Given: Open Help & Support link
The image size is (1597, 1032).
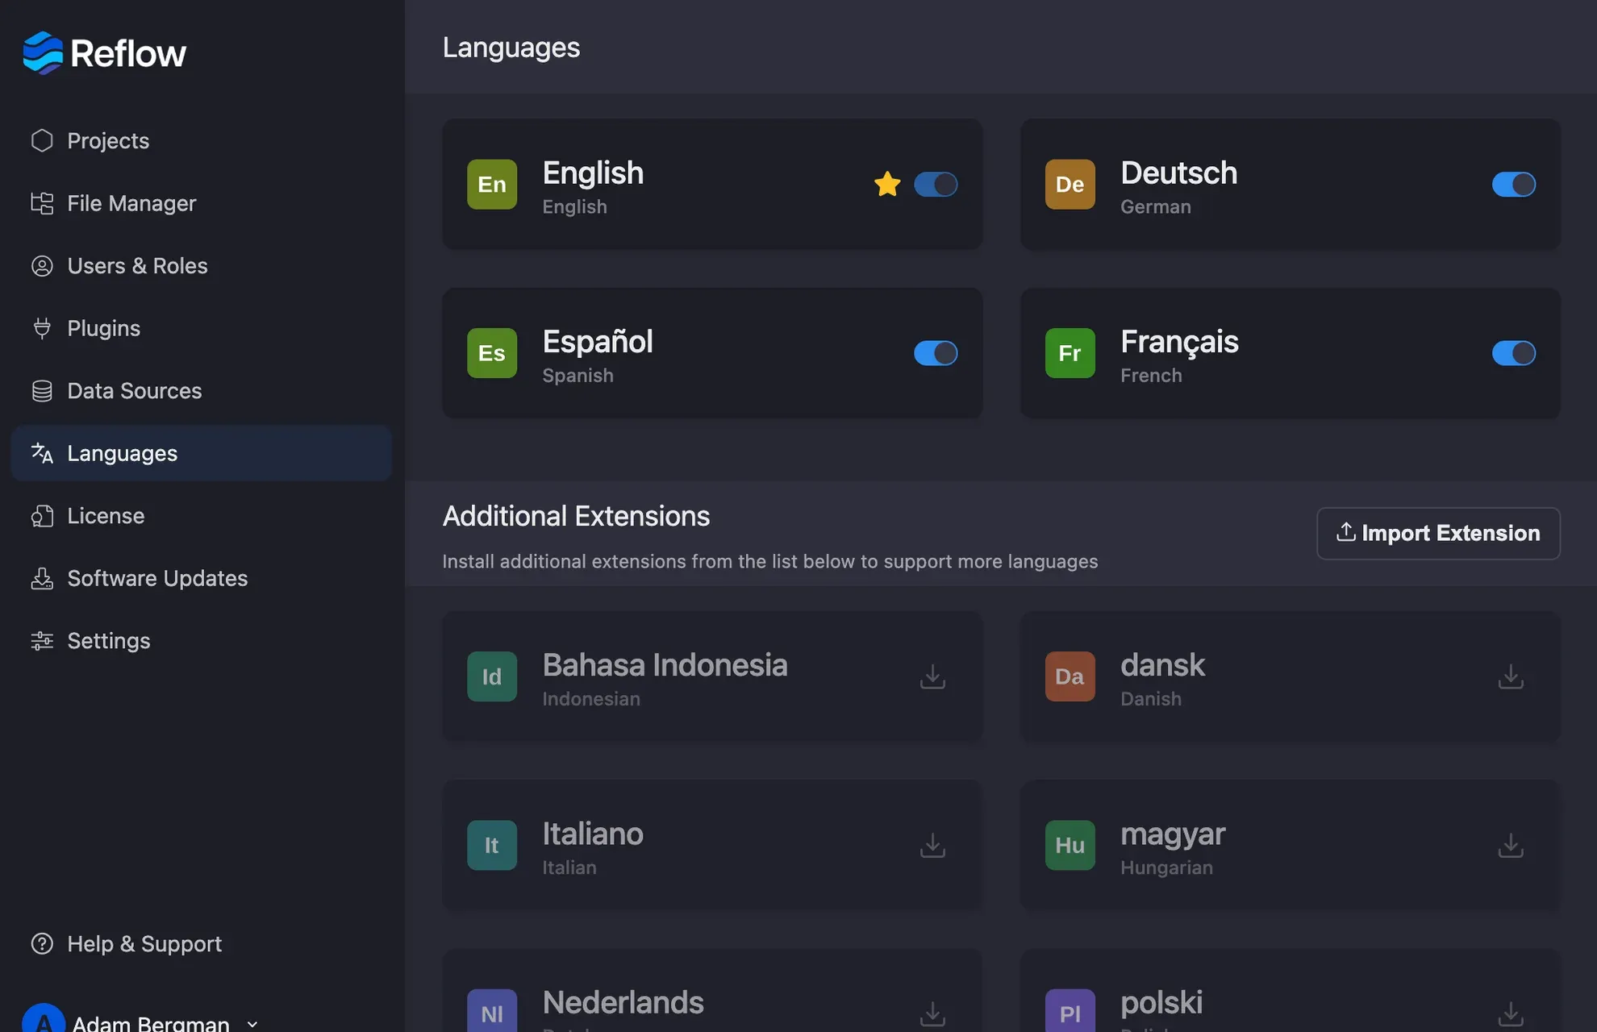Looking at the screenshot, I should pos(201,943).
